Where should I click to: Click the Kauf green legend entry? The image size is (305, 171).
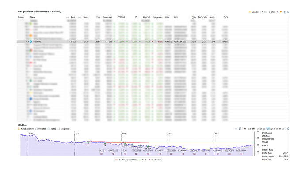click(143, 160)
